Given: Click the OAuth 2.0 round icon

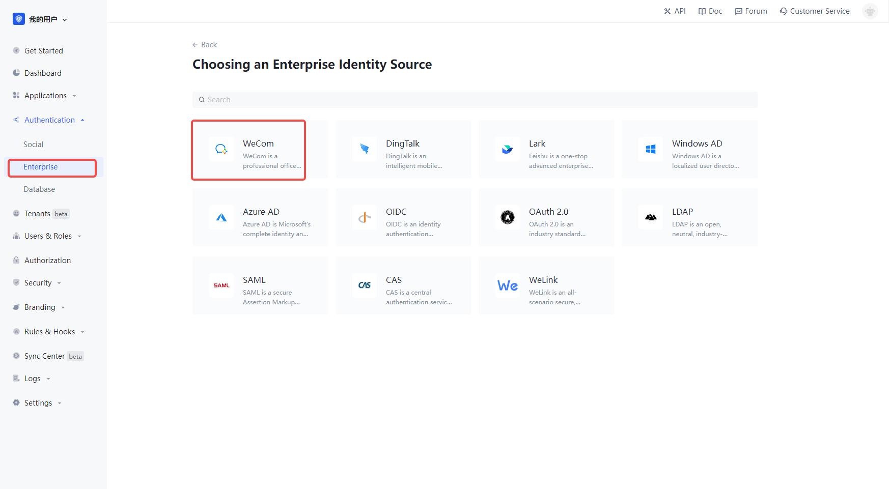Looking at the screenshot, I should pyautogui.click(x=508, y=217).
